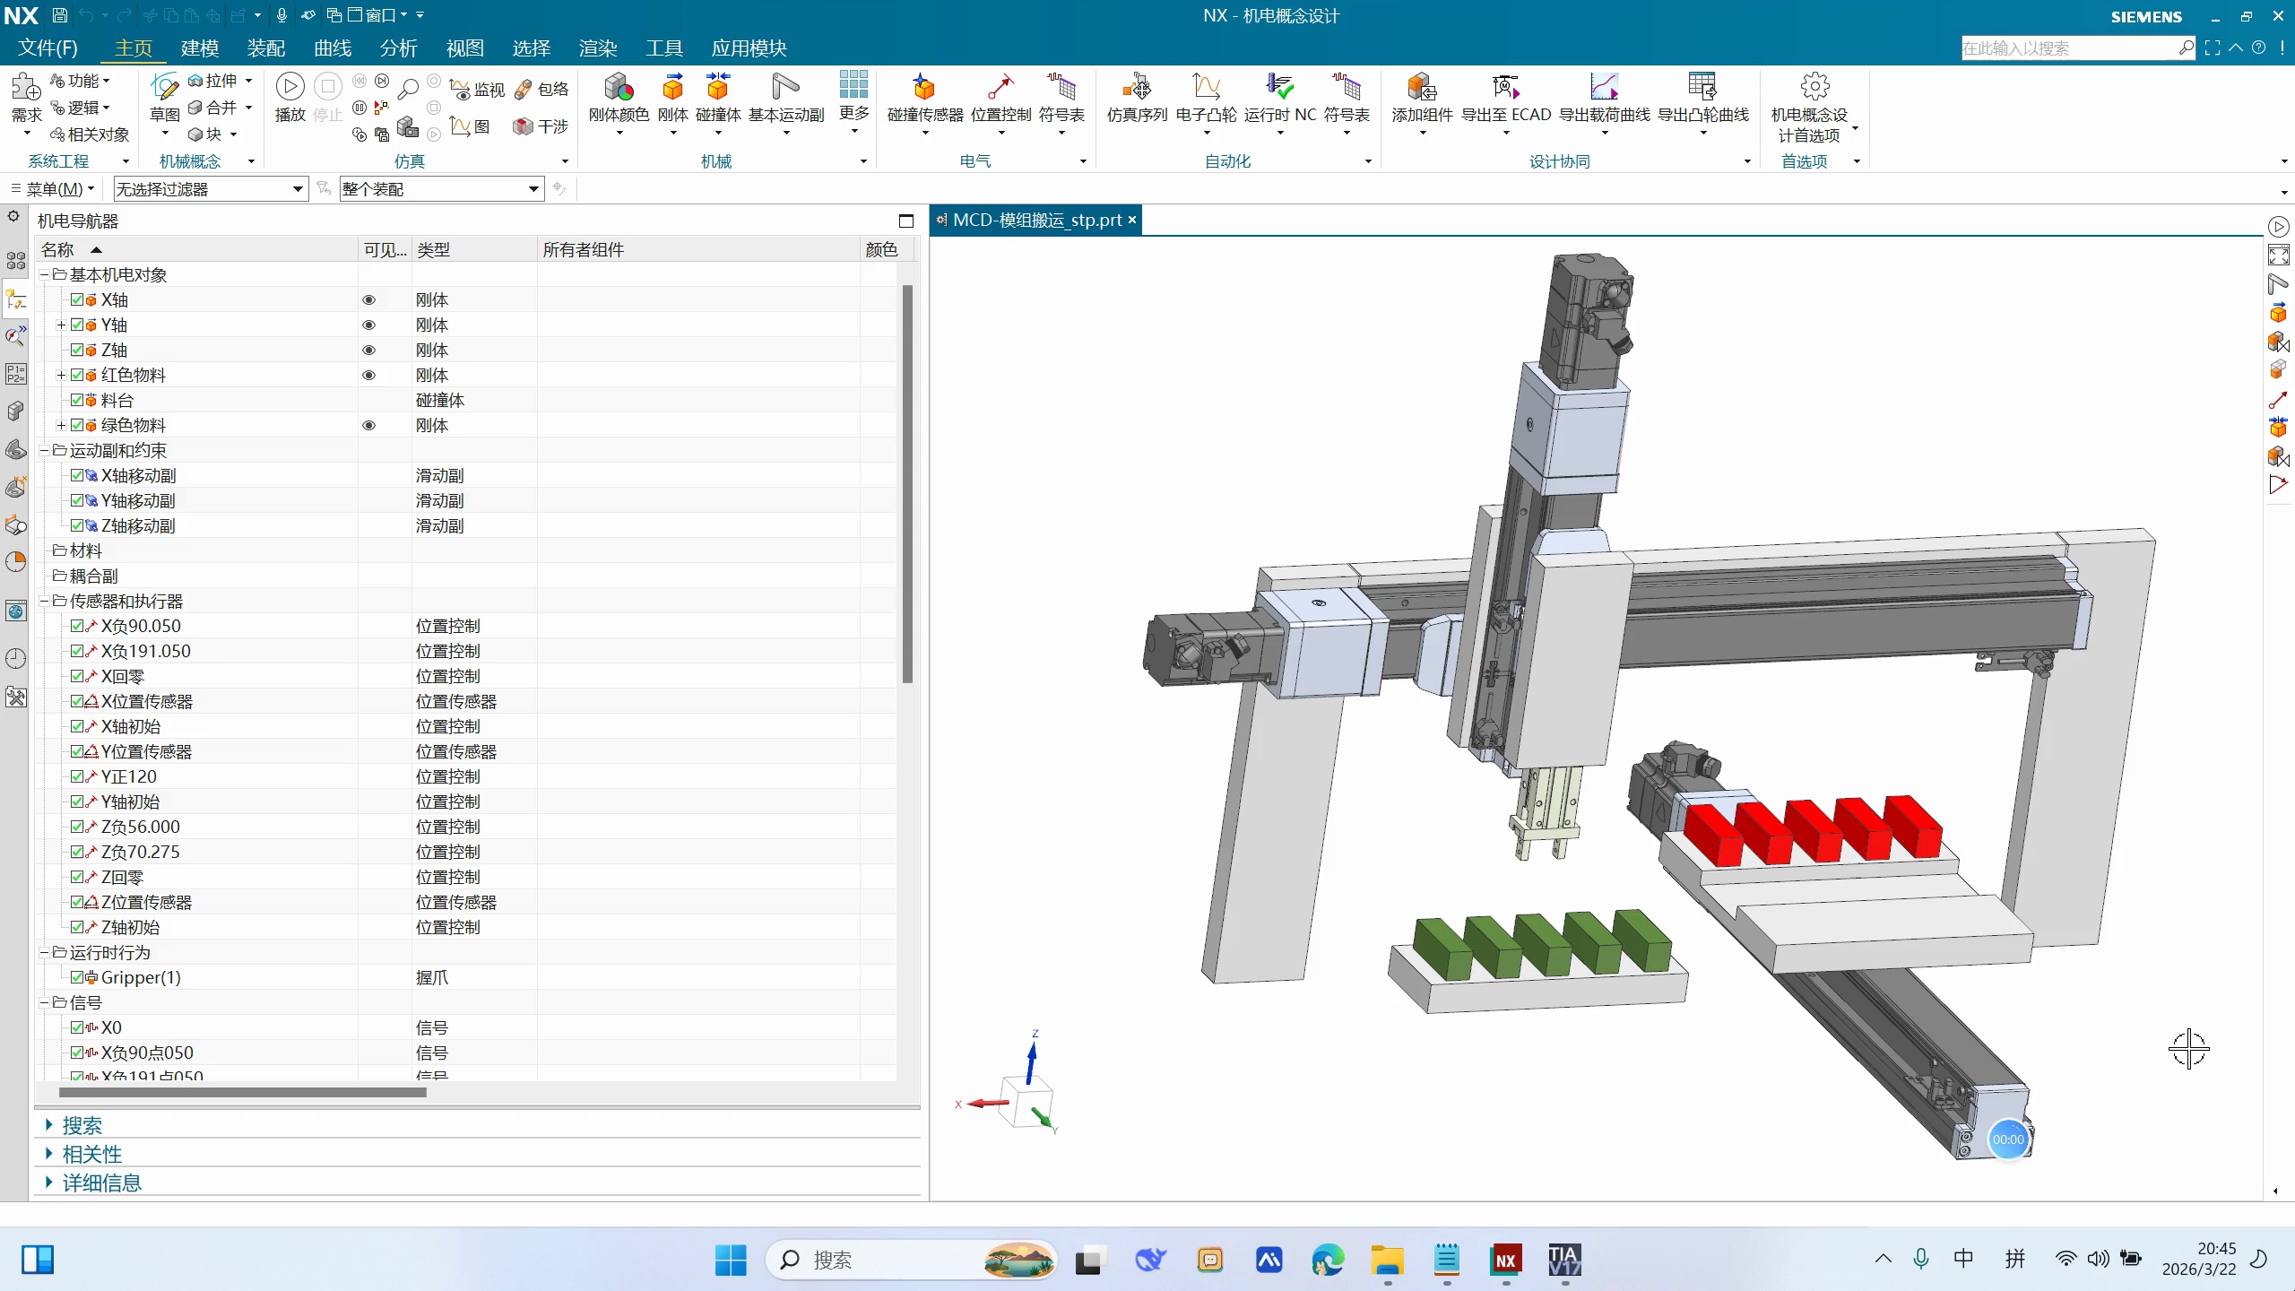Toggle visibility eye of the Z轴 row

pyautogui.click(x=368, y=350)
